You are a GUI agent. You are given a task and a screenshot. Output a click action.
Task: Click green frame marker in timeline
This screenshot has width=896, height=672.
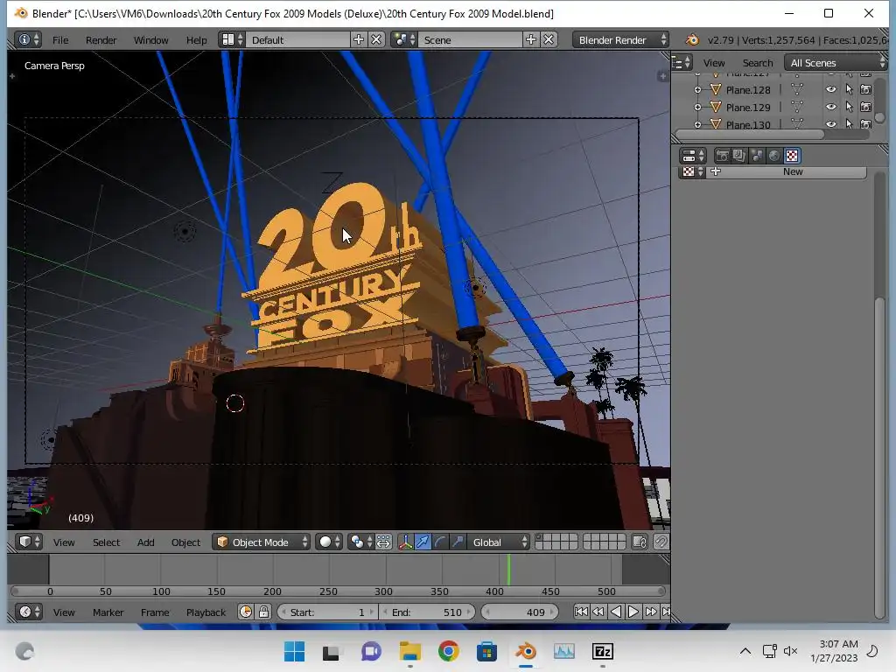click(x=508, y=569)
